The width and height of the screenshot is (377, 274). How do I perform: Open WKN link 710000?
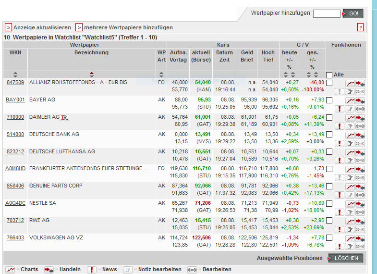pyautogui.click(x=15, y=117)
